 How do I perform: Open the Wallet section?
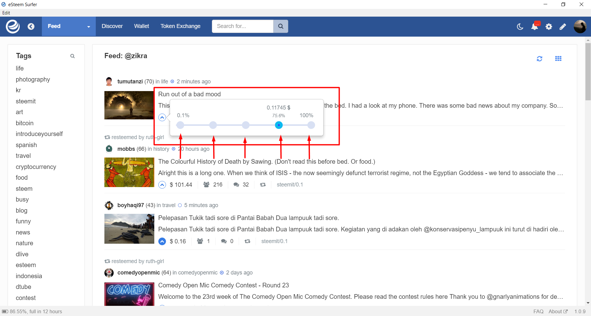click(x=141, y=26)
